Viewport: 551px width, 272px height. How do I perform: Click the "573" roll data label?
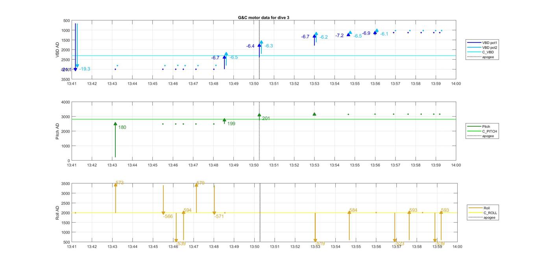click(120, 183)
